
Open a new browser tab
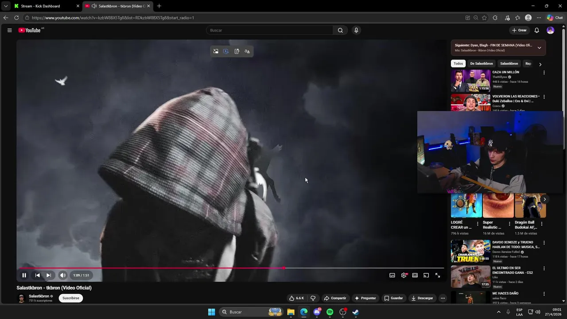click(x=159, y=6)
